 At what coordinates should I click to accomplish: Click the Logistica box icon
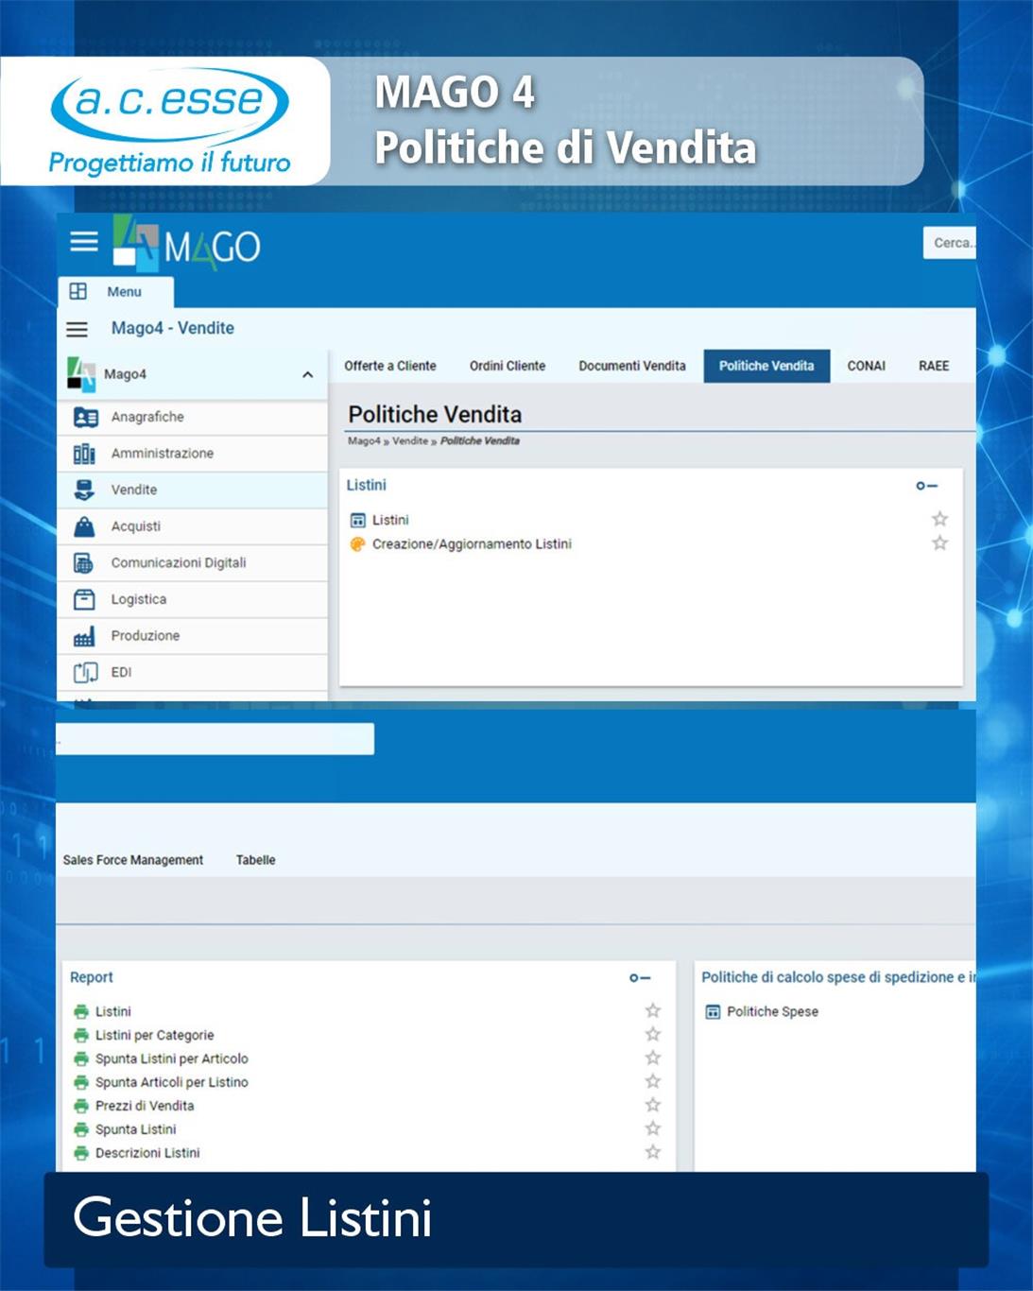(85, 599)
